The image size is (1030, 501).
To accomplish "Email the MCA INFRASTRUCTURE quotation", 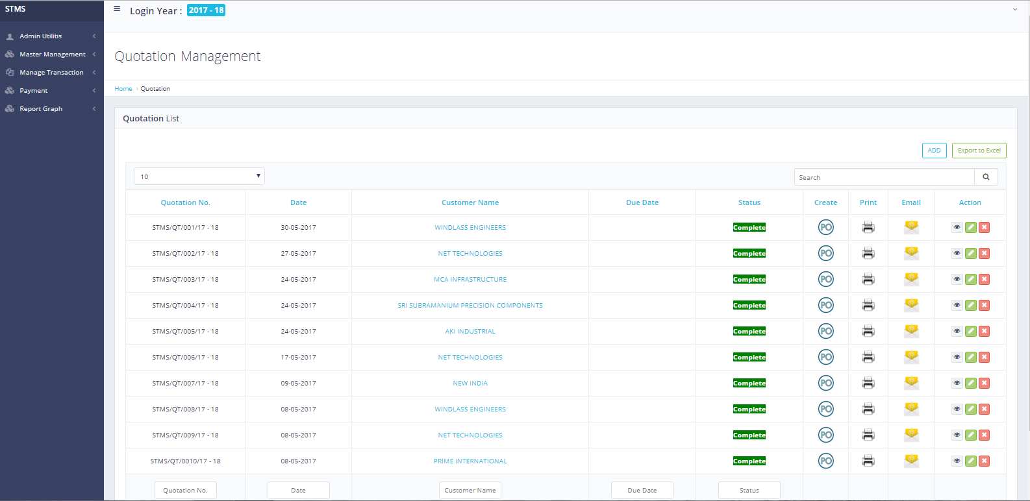I will coord(911,279).
